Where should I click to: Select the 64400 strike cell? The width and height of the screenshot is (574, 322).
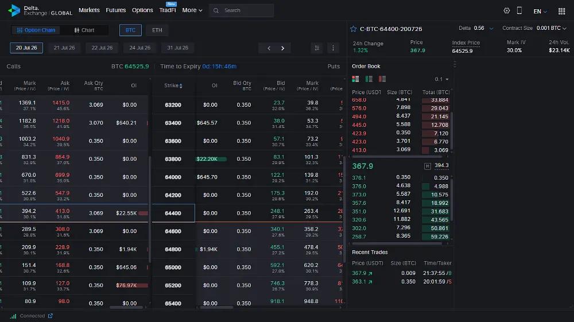tap(173, 213)
